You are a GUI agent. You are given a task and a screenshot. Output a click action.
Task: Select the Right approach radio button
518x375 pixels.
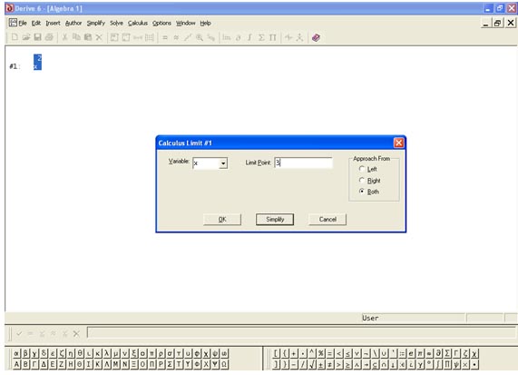362,180
